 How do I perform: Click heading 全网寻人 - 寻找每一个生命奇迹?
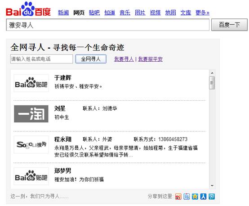point(67,47)
